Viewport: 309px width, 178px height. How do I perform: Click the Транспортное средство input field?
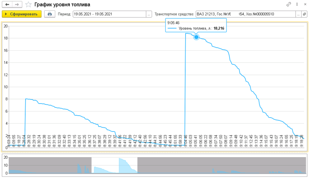pos(245,14)
